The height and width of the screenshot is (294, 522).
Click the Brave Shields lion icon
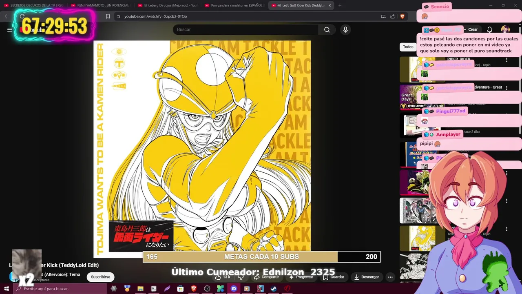pyautogui.click(x=402, y=16)
